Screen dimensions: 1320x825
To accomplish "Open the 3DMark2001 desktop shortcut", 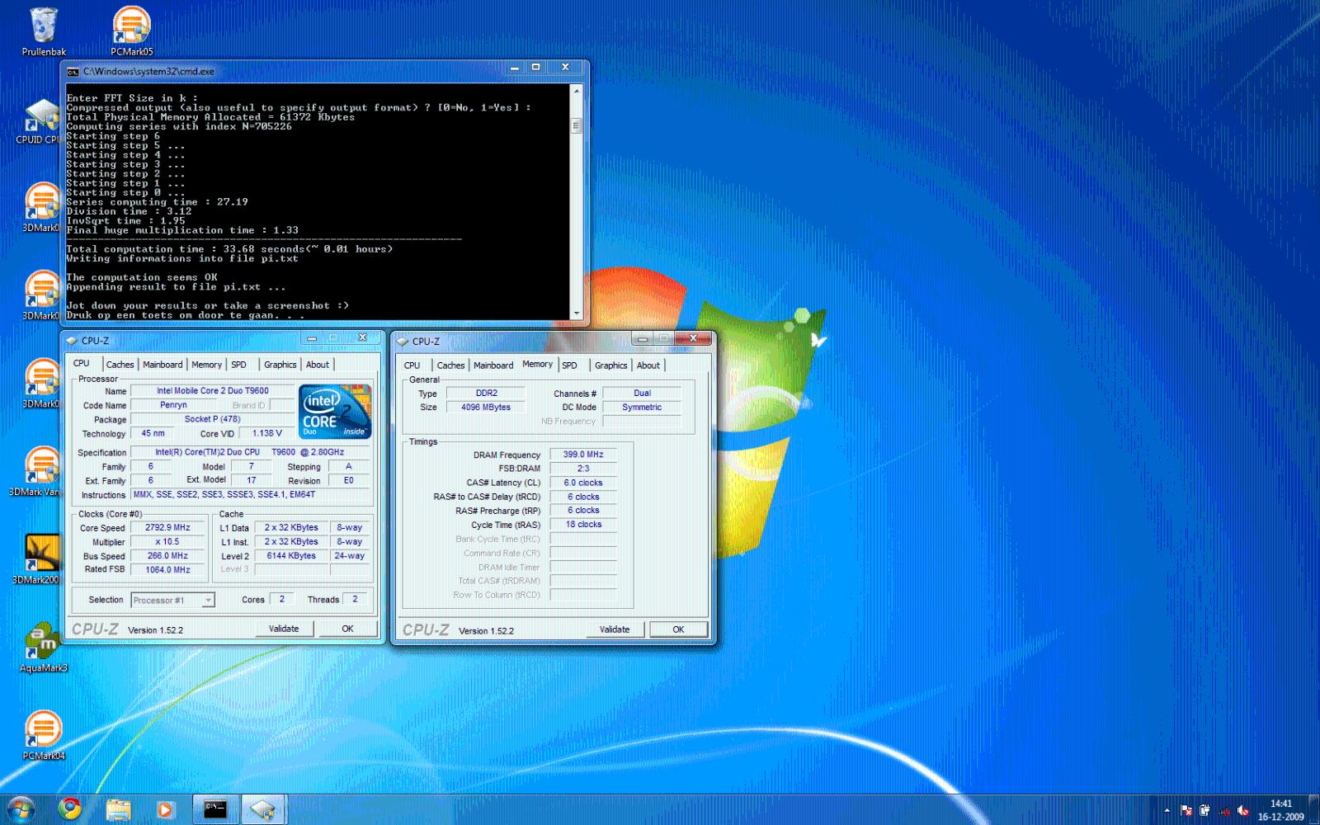I will point(38,559).
